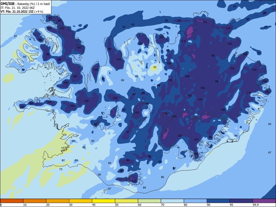276x207 pixels.
Task: Click the '94' humidity value on the map
Action: pos(223,133)
